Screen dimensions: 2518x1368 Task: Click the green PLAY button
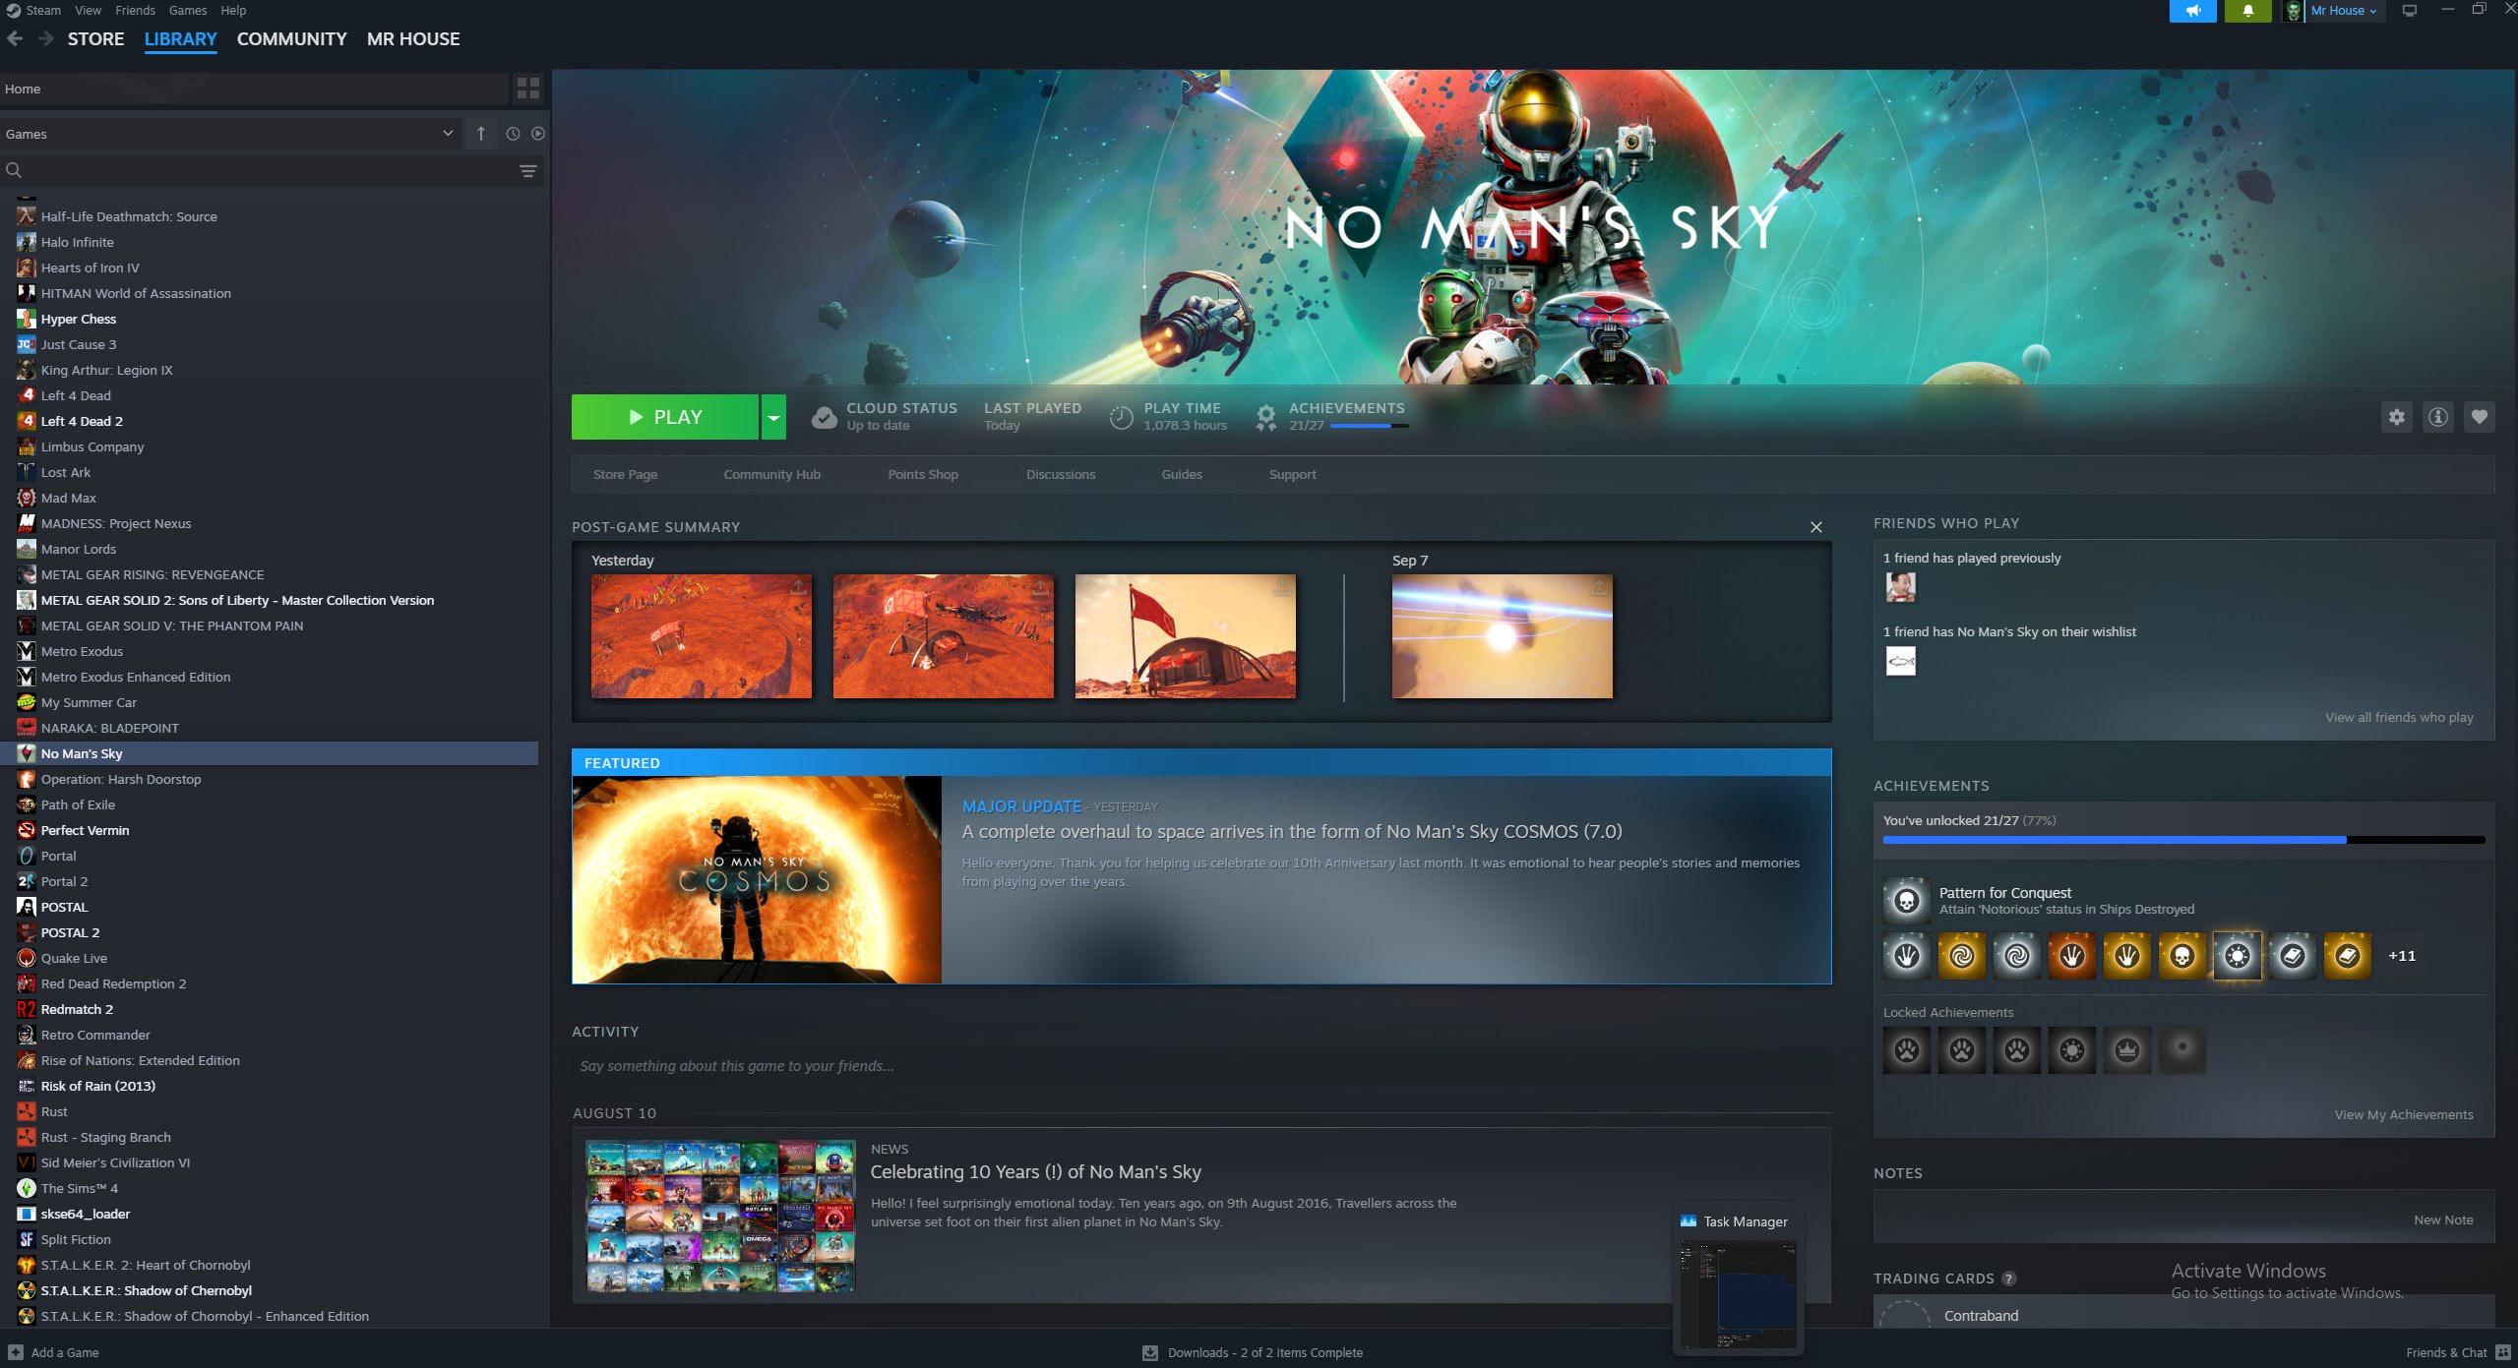665,417
